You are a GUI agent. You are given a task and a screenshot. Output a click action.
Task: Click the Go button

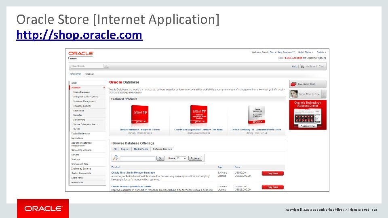[x=160, y=158]
